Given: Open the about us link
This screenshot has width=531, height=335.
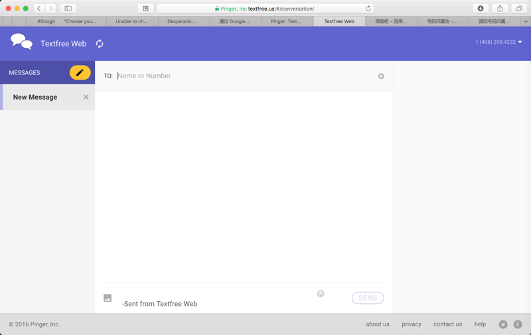Looking at the screenshot, I should click(377, 324).
